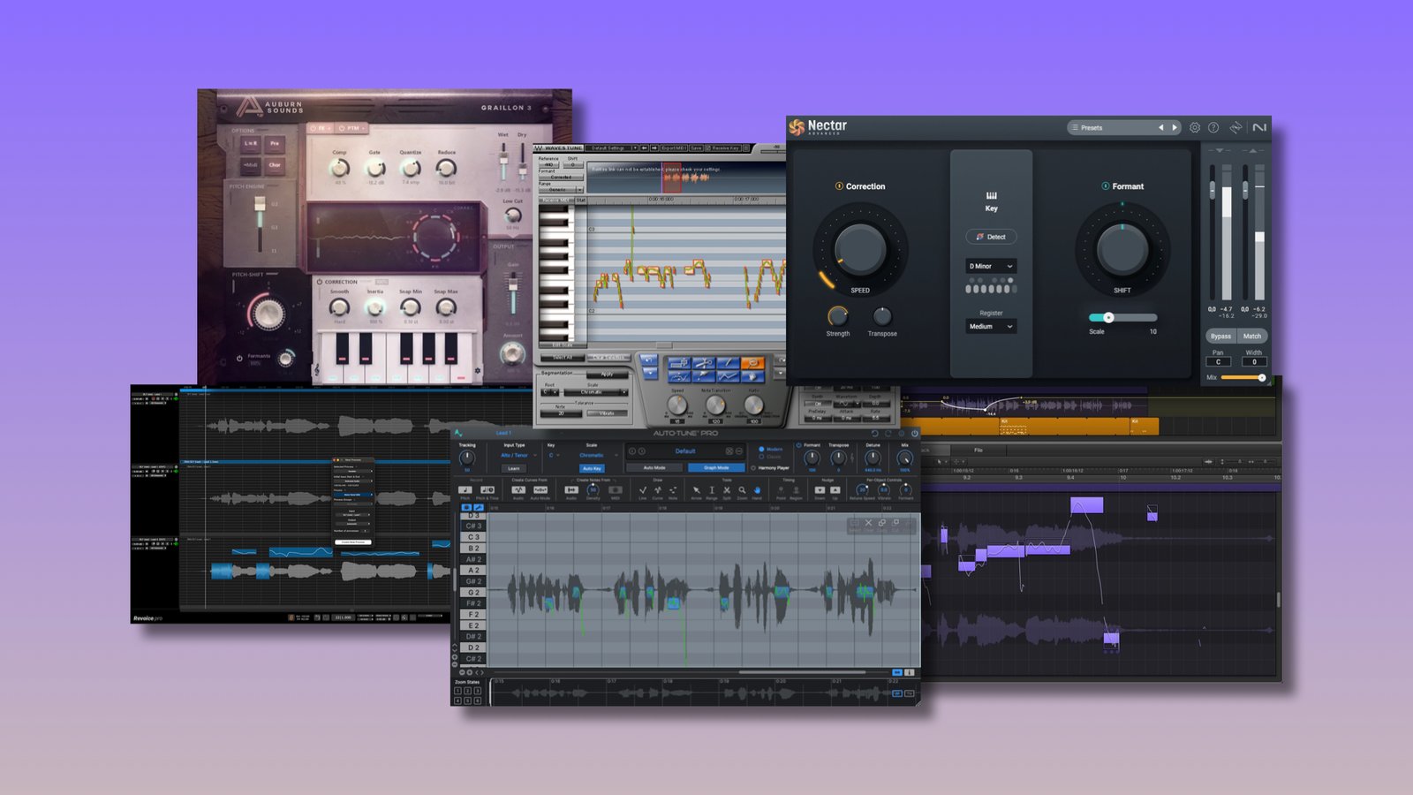The height and width of the screenshot is (795, 1413).
Task: Click Auto Key button in Auto-Tune
Action: (592, 468)
